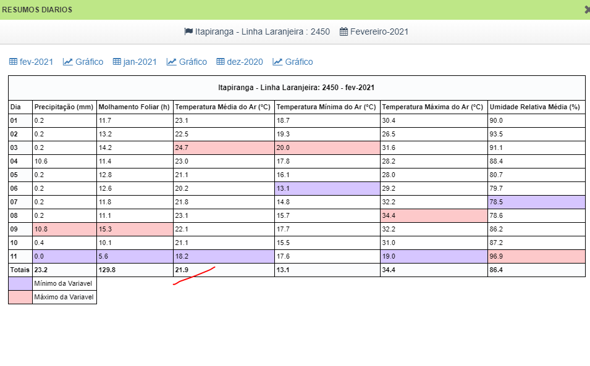Click the flag icon next to Itapiranga
Viewport: 590px width, 366px height.
point(188,31)
